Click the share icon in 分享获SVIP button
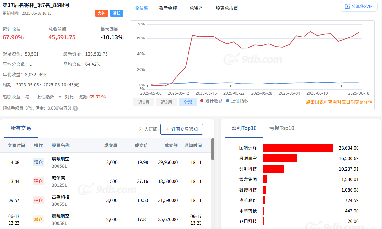 347,7
